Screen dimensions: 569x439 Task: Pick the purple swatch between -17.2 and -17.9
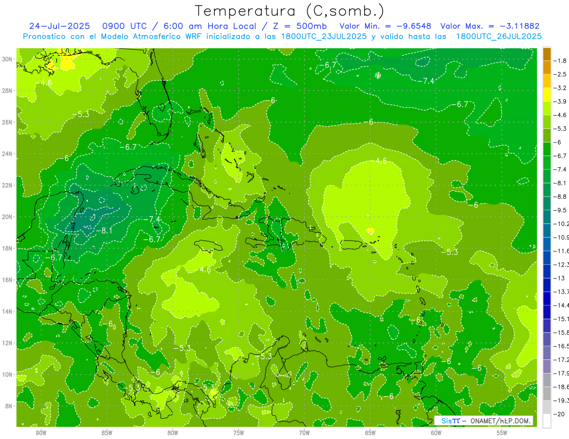tap(547, 366)
